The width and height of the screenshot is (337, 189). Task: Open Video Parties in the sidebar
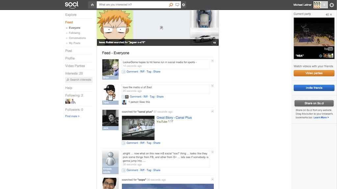click(x=75, y=66)
